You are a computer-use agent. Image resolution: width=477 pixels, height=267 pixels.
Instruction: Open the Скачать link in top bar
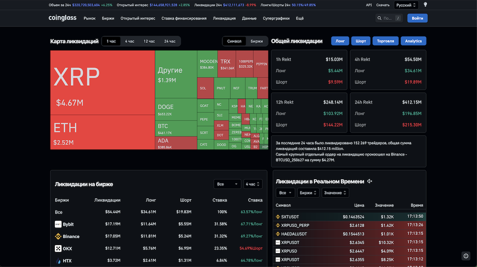click(383, 5)
